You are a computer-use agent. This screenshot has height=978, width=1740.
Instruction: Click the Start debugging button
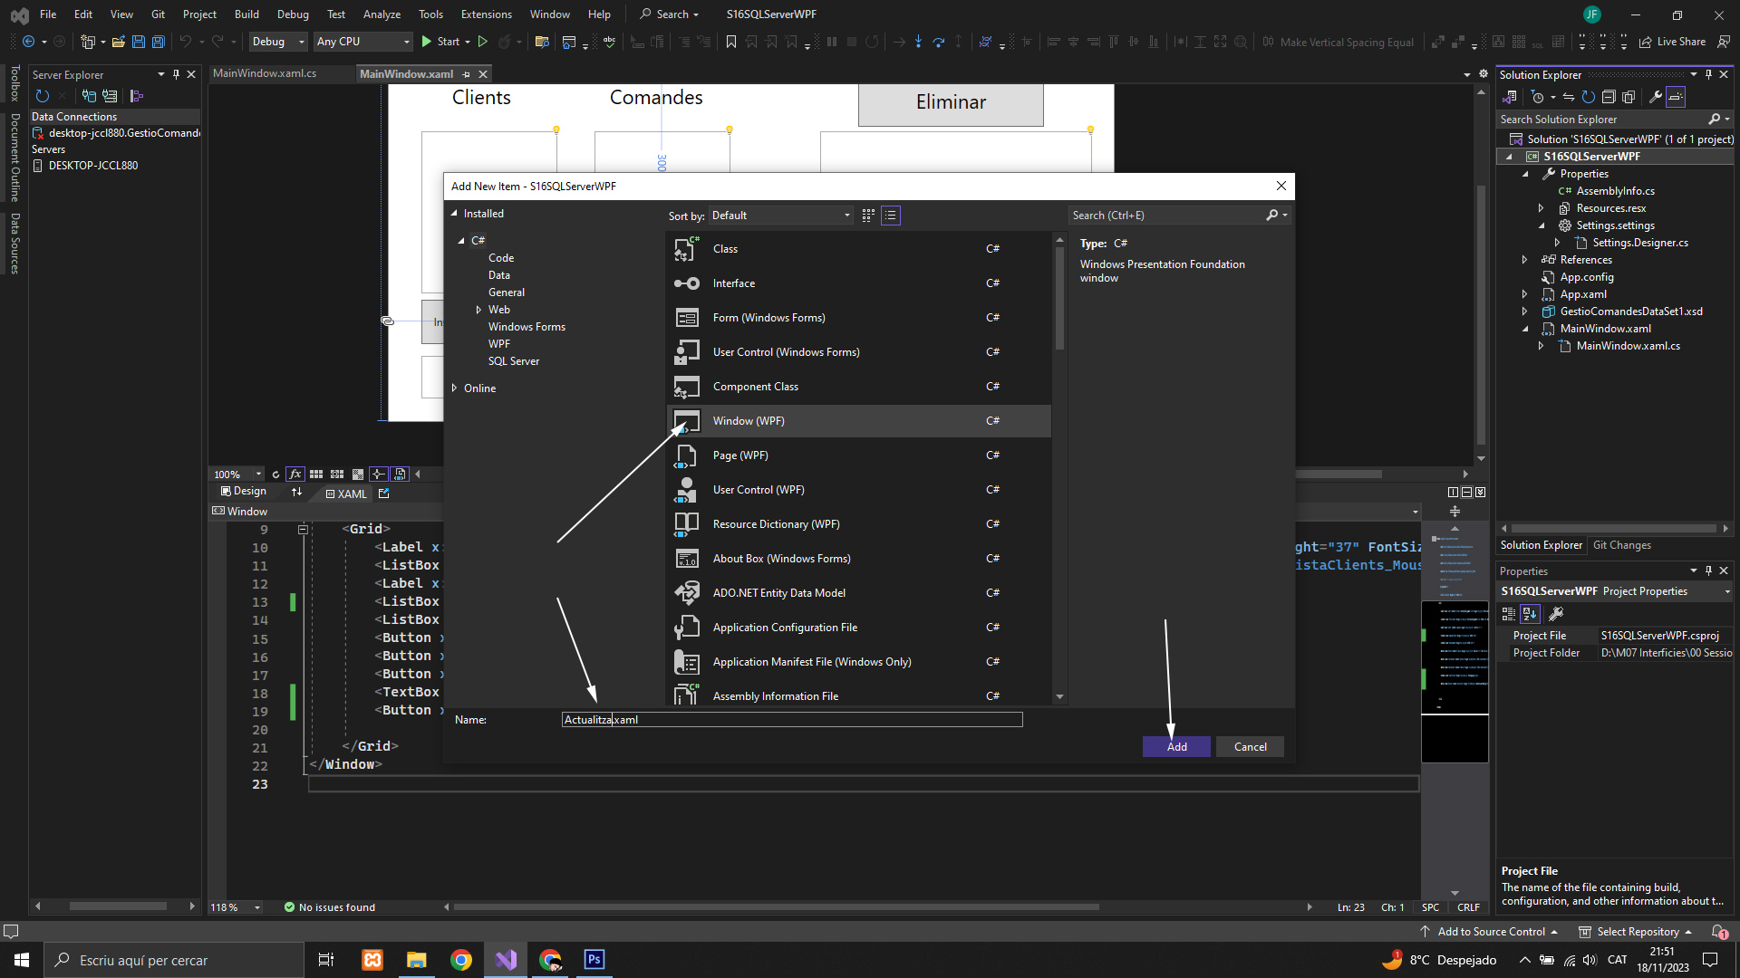(440, 42)
